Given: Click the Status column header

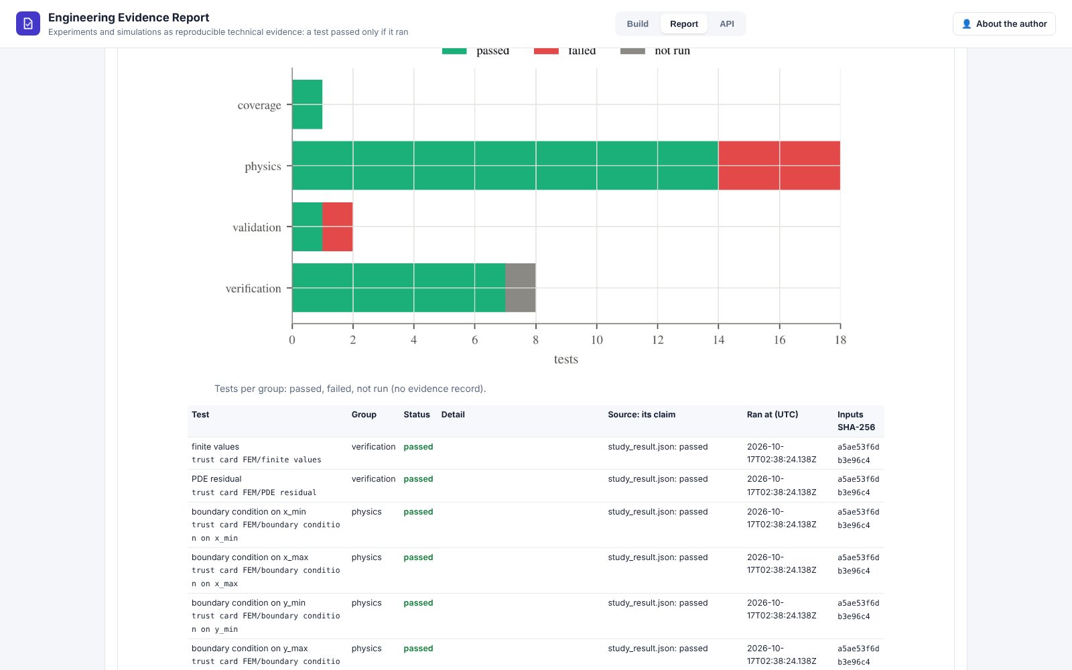Looking at the screenshot, I should pos(417,415).
